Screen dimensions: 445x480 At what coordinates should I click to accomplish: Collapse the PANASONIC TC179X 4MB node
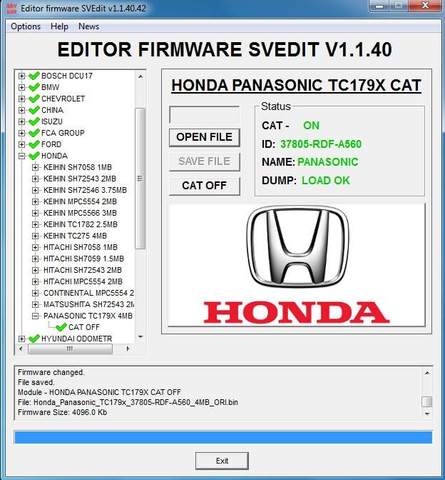click(x=35, y=316)
